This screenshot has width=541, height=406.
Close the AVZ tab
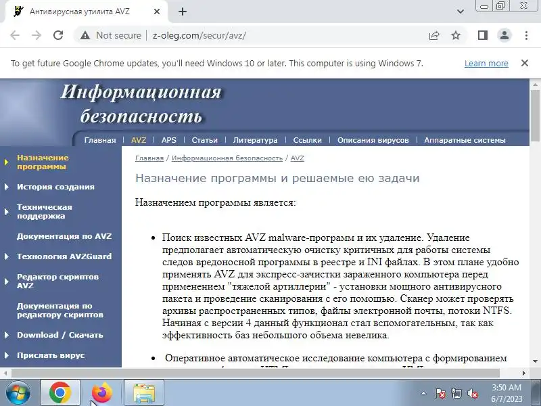pos(157,12)
